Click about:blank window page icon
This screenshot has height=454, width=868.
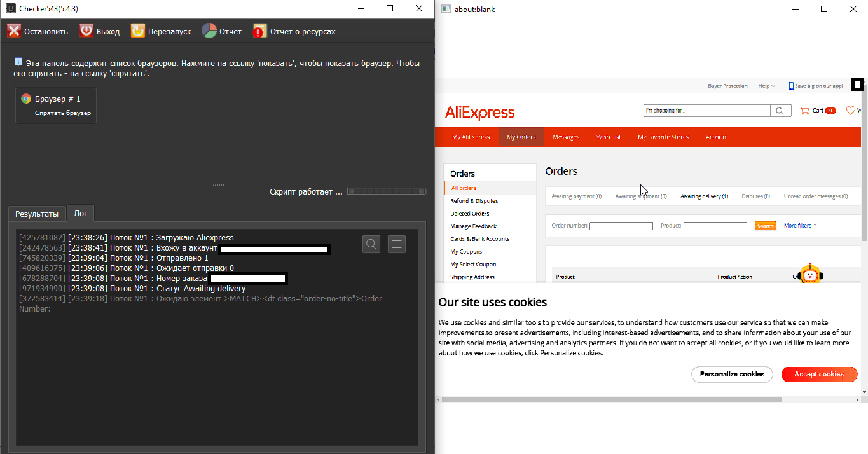(446, 9)
